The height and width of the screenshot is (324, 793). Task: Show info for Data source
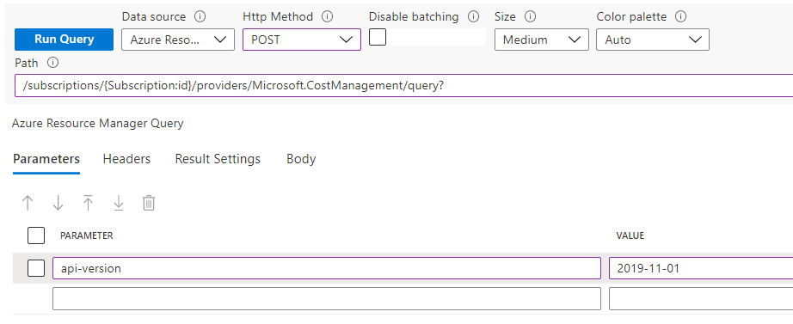point(200,16)
